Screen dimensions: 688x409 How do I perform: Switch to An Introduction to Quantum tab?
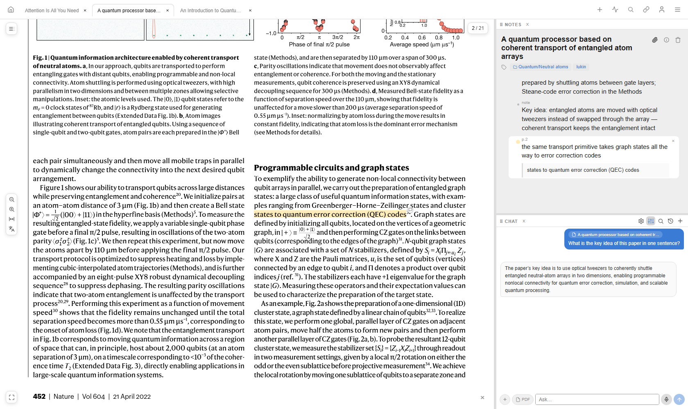[x=210, y=11]
